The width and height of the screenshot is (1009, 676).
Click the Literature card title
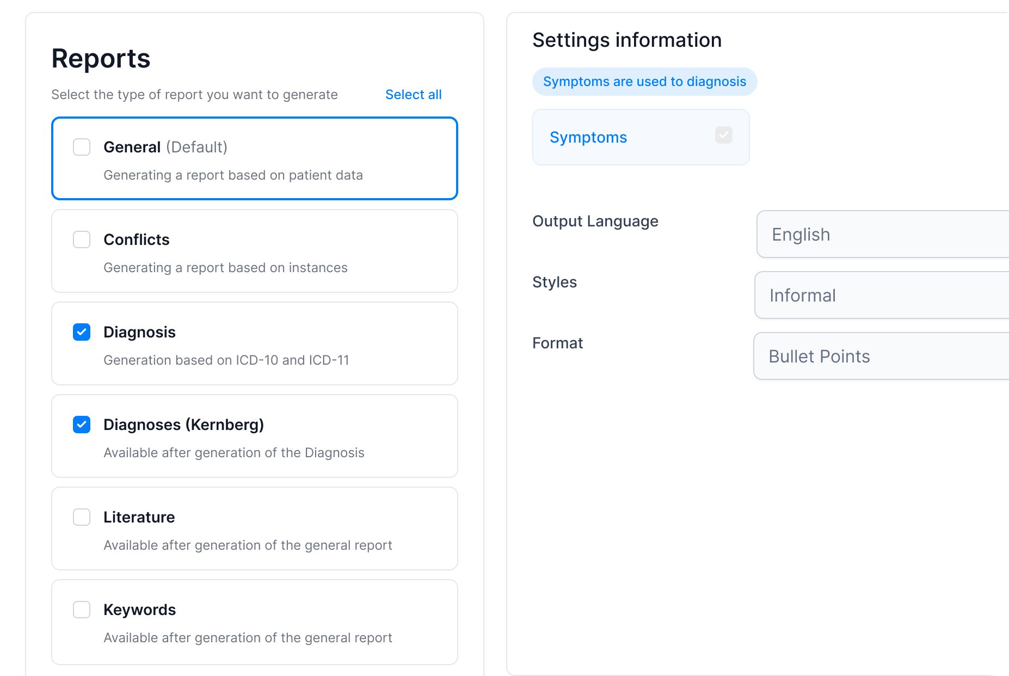139,517
